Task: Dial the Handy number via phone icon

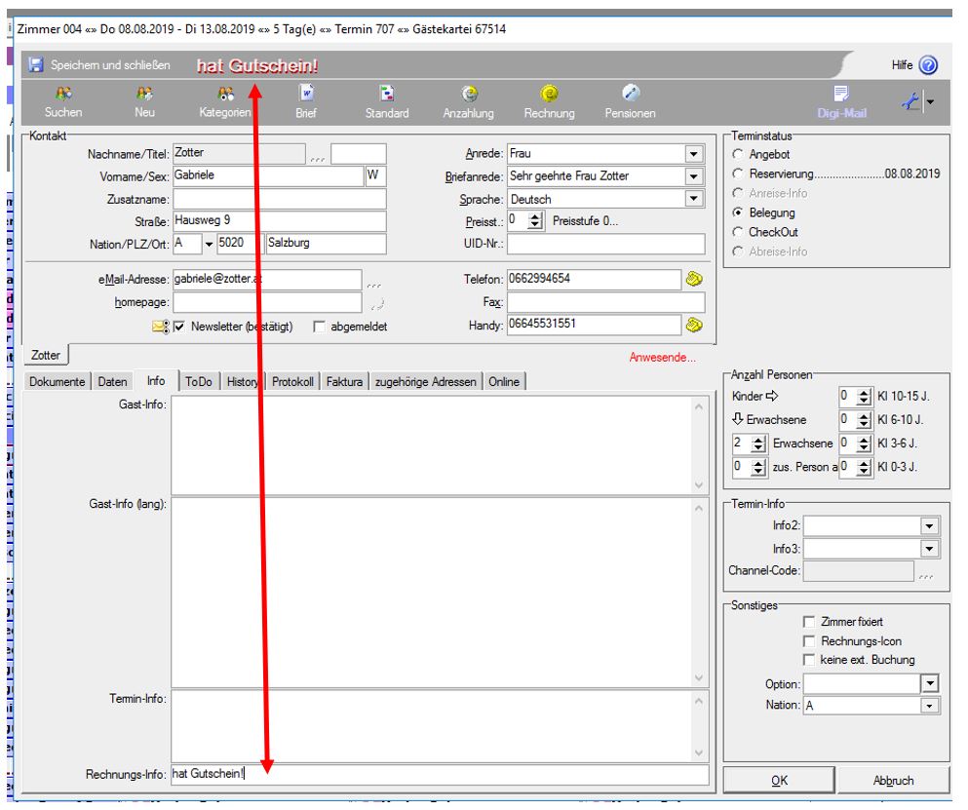Action: [x=694, y=325]
